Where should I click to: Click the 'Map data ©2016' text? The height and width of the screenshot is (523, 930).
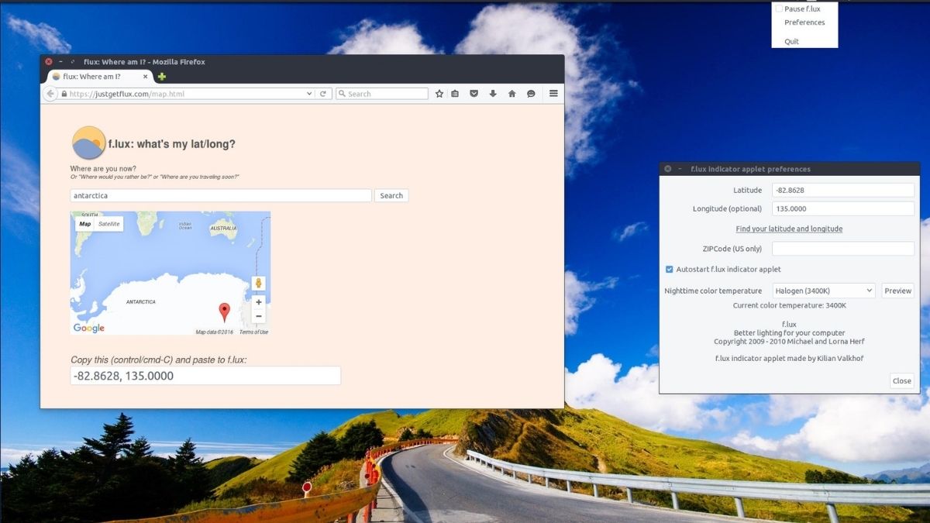[215, 332]
